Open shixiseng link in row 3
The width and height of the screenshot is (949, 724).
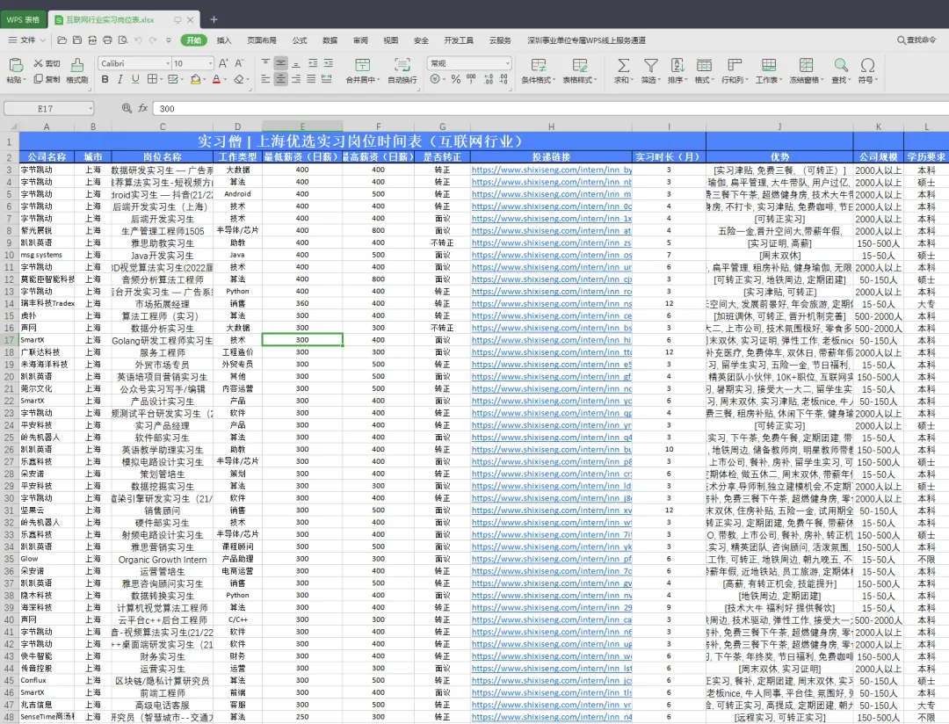click(551, 170)
